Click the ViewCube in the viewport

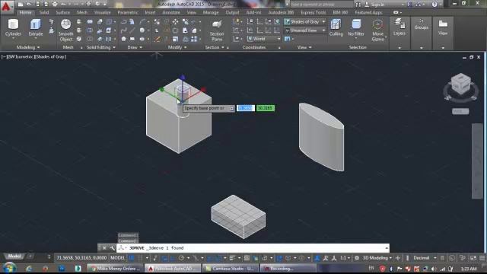coord(460,84)
